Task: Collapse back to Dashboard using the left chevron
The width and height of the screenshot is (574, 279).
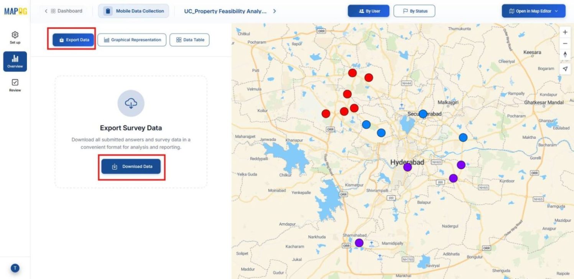Action: pyautogui.click(x=46, y=11)
